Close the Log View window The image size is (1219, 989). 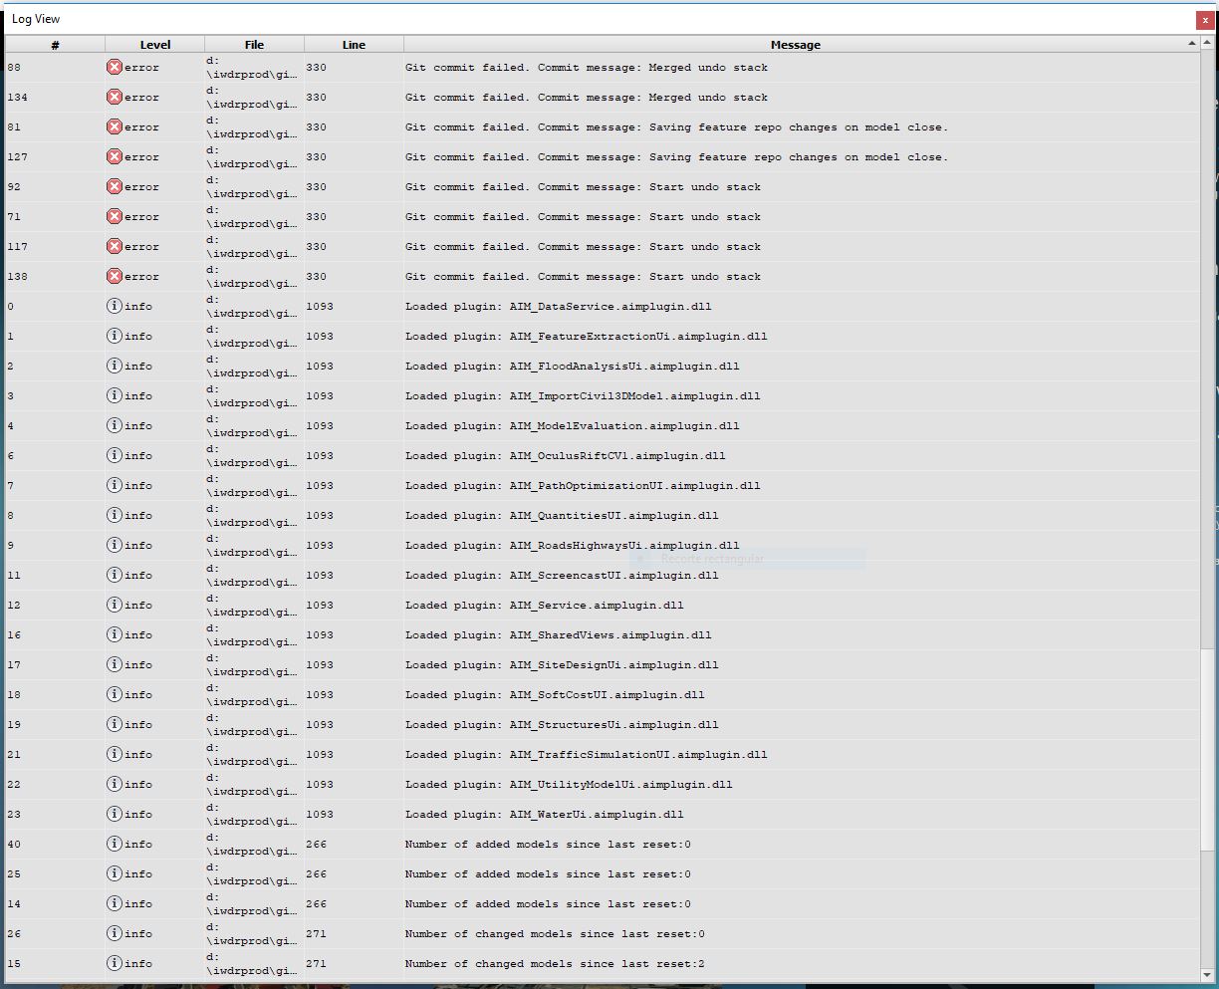coord(1205,20)
